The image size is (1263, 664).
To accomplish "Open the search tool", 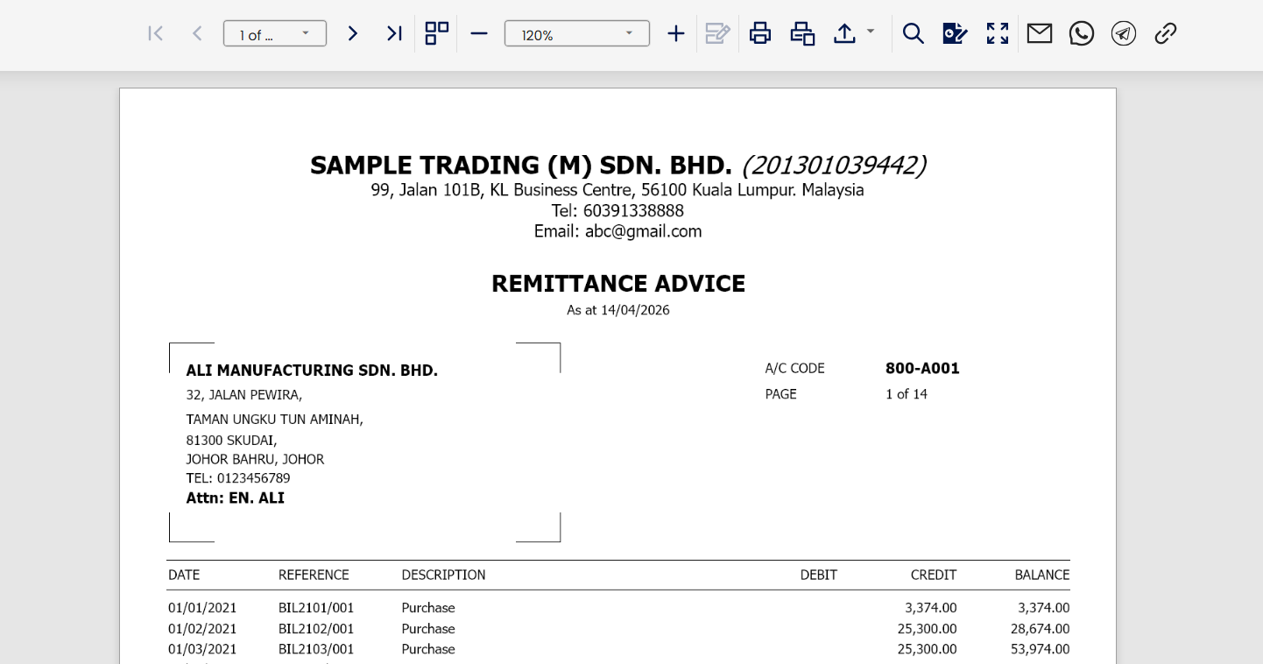I will click(913, 34).
